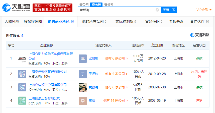This screenshot has height=113, width=215.
Task: Click the 吊销，未注销 status cell
Action: coord(199,74)
